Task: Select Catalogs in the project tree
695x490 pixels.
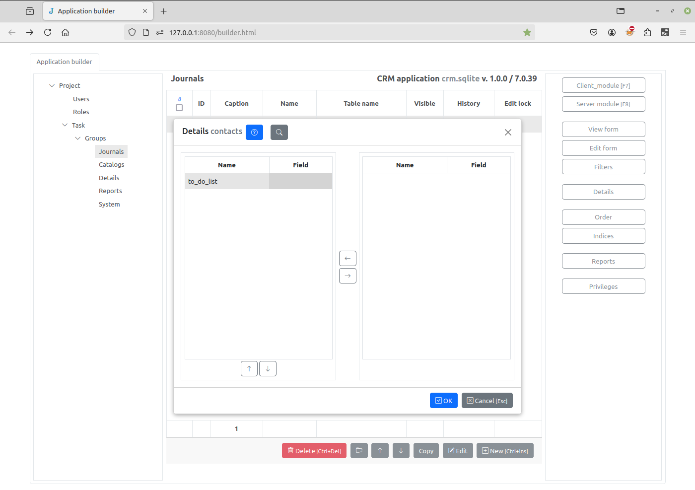Action: tap(111, 165)
